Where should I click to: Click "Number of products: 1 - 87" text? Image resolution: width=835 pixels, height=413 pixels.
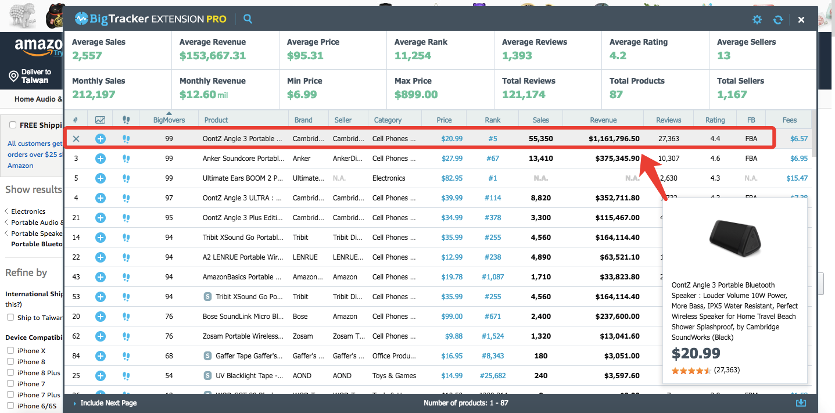[466, 403]
